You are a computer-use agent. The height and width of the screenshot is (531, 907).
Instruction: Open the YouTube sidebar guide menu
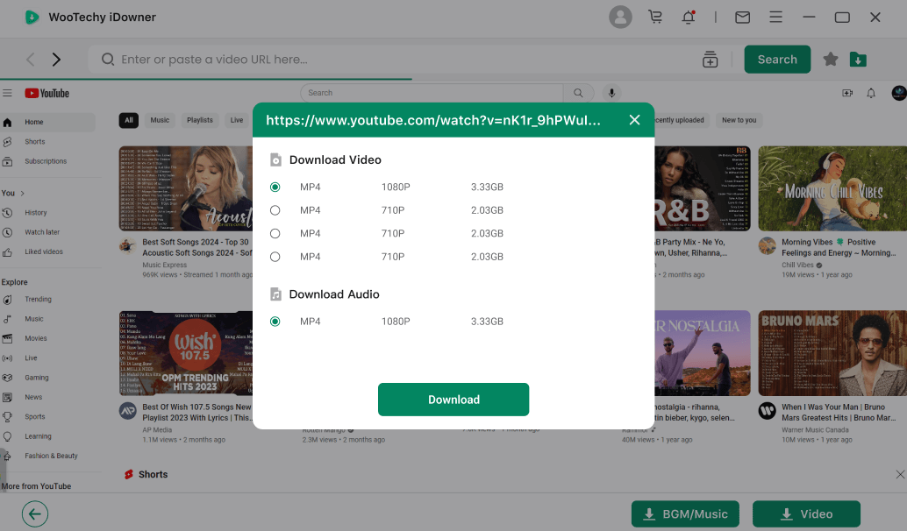coord(7,93)
